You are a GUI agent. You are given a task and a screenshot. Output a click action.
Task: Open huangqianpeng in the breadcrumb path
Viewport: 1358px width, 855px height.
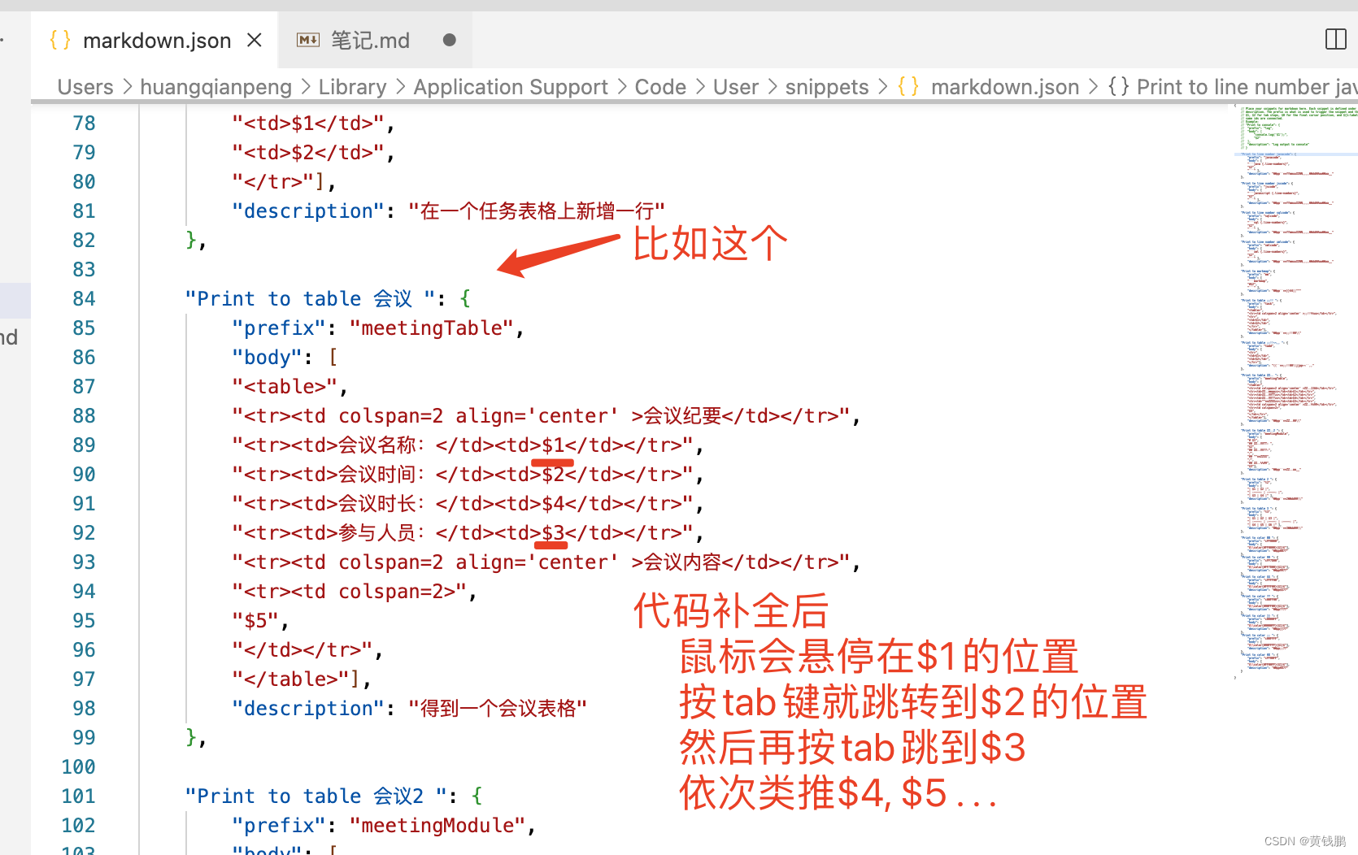pyautogui.click(x=215, y=87)
